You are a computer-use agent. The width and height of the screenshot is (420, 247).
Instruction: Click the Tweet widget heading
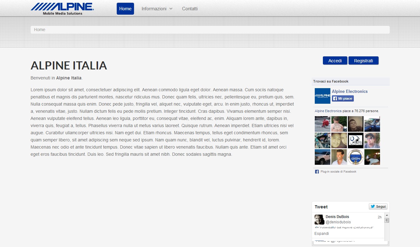pyautogui.click(x=321, y=207)
